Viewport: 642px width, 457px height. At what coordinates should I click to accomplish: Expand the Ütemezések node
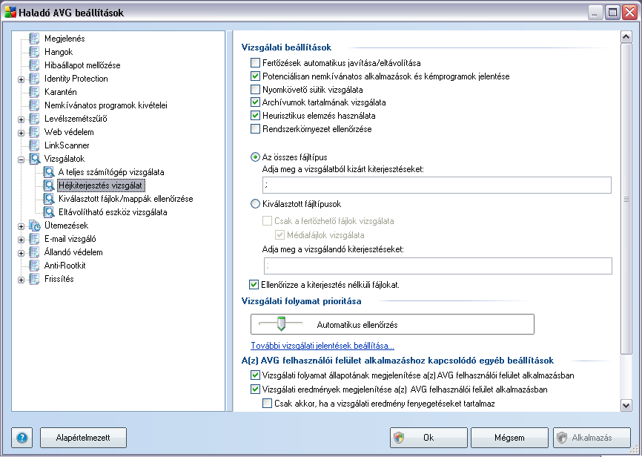coord(21,227)
